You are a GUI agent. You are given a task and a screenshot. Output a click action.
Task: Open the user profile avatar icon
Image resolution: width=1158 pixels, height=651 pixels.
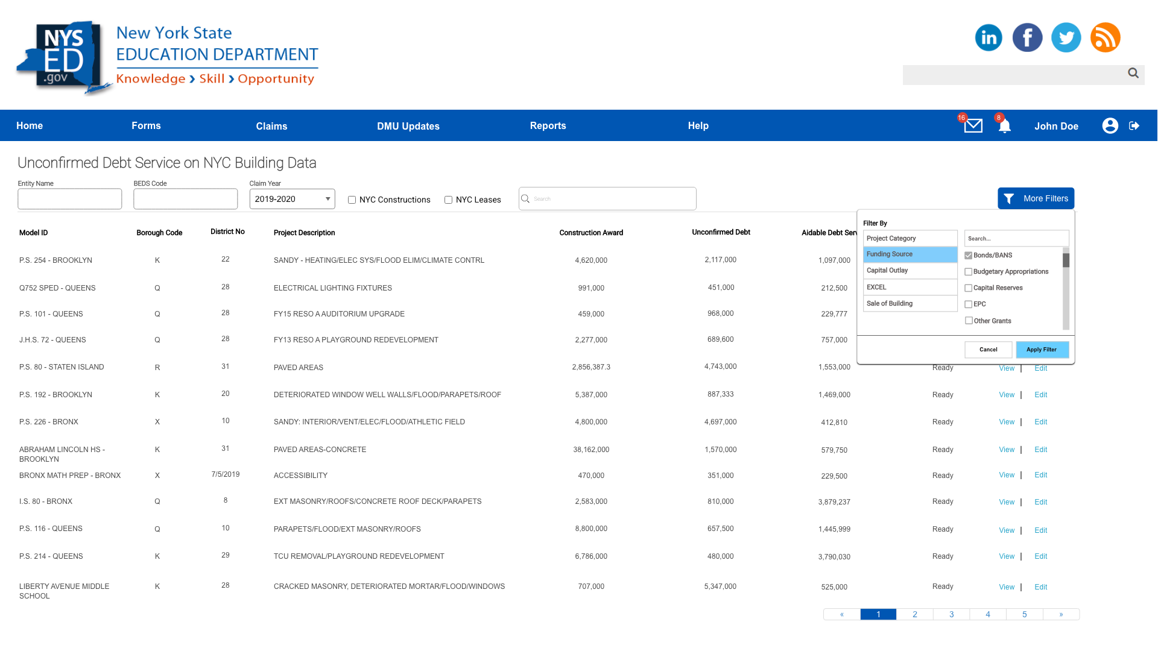1110,125
